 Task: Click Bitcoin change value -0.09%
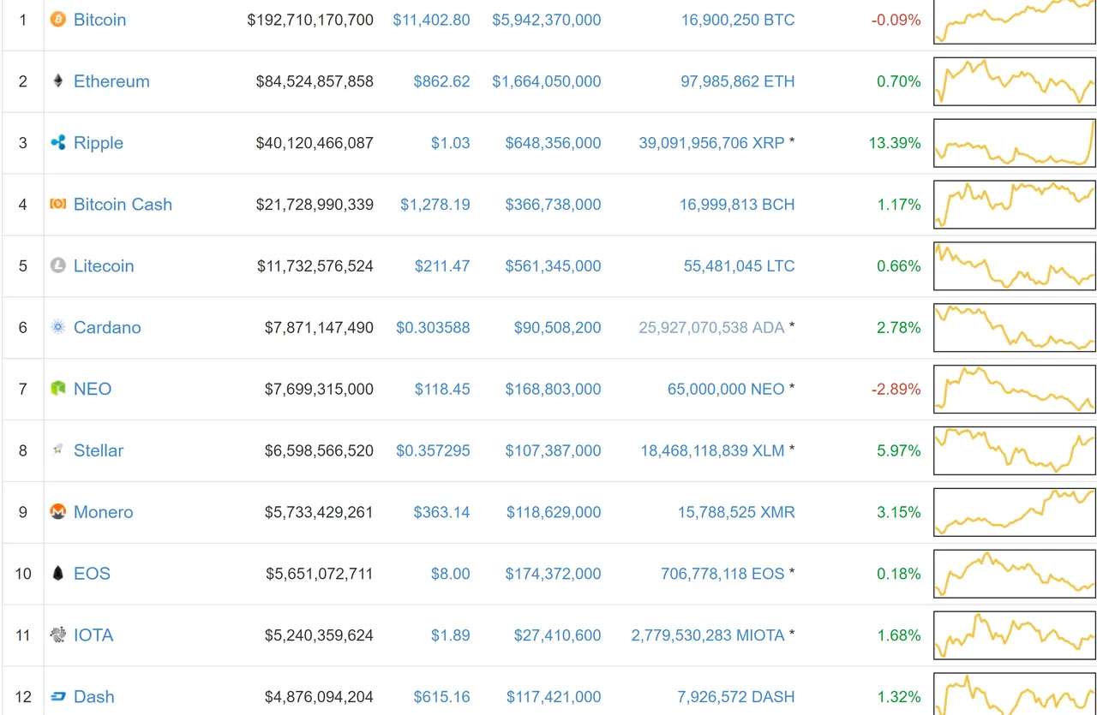896,20
